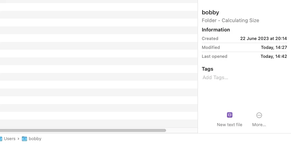Viewport: 291px width, 144px height.
Task: Click the purple New text file icon
Action: tap(230, 115)
